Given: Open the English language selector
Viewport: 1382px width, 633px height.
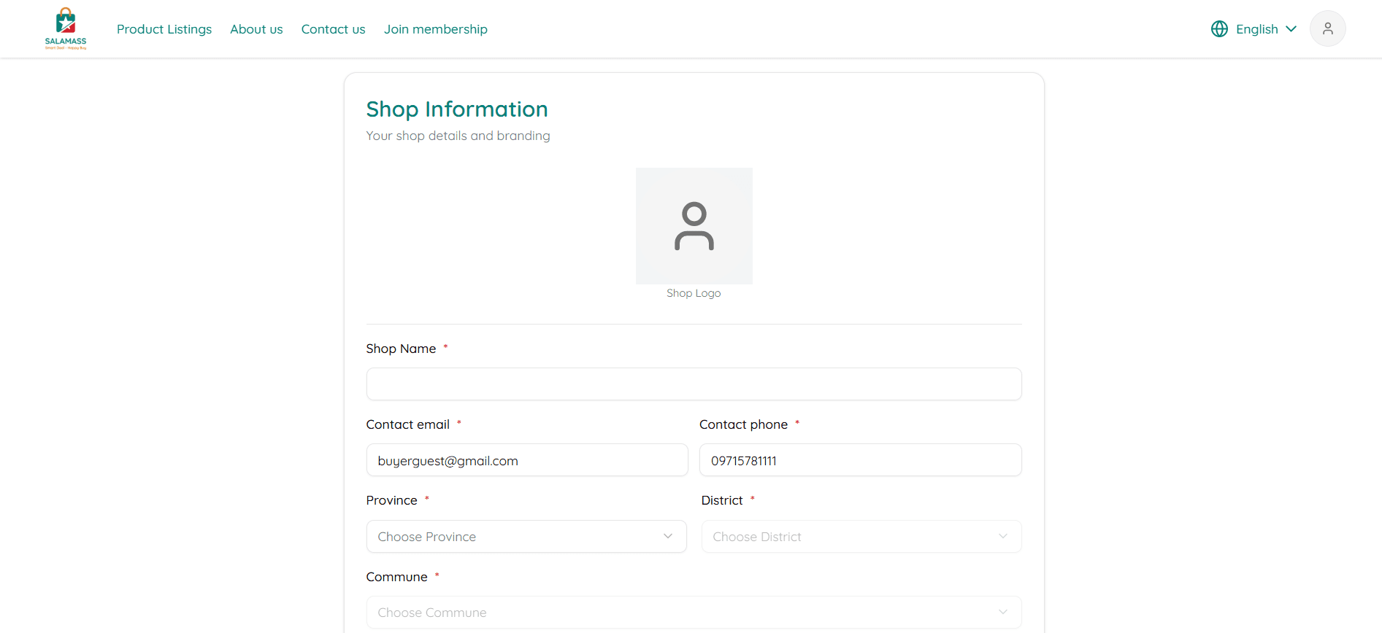Looking at the screenshot, I should pyautogui.click(x=1256, y=29).
